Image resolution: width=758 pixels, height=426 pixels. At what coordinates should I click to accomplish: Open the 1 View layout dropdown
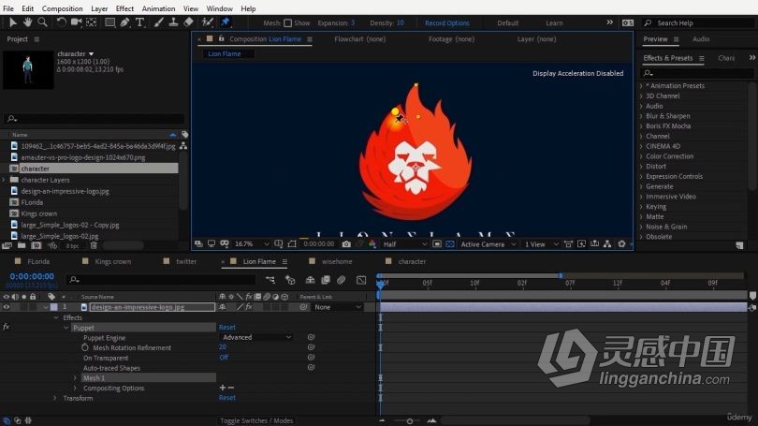tap(541, 244)
